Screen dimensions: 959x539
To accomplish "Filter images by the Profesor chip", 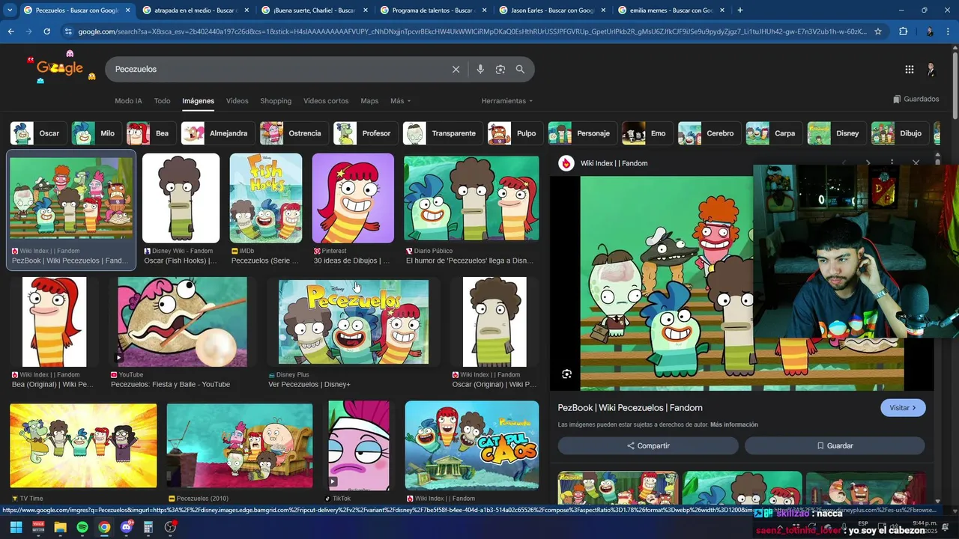I will [366, 133].
